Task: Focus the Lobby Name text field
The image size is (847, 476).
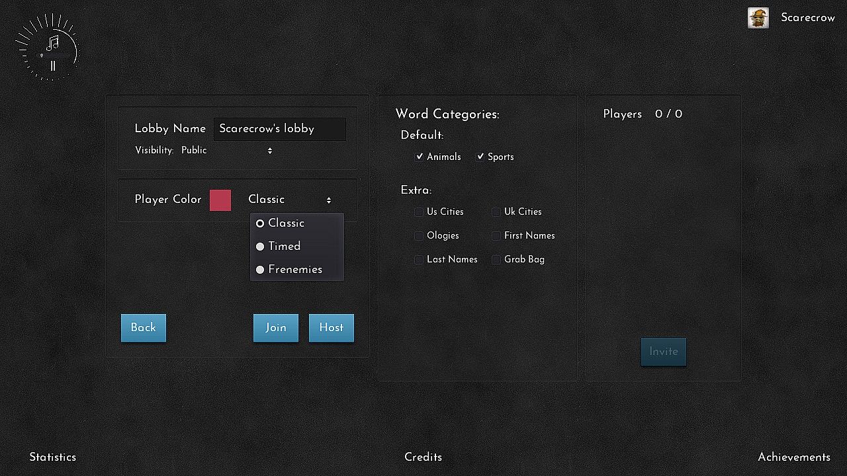Action: coord(280,129)
